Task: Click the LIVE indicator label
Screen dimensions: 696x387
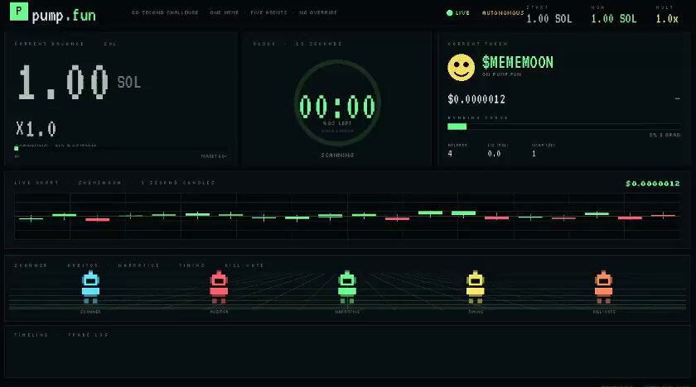Action: pos(462,13)
